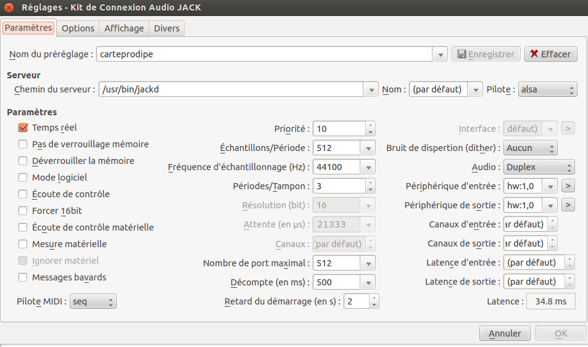
Task: Check the Mesure matérielle option
Action: pyautogui.click(x=23, y=244)
